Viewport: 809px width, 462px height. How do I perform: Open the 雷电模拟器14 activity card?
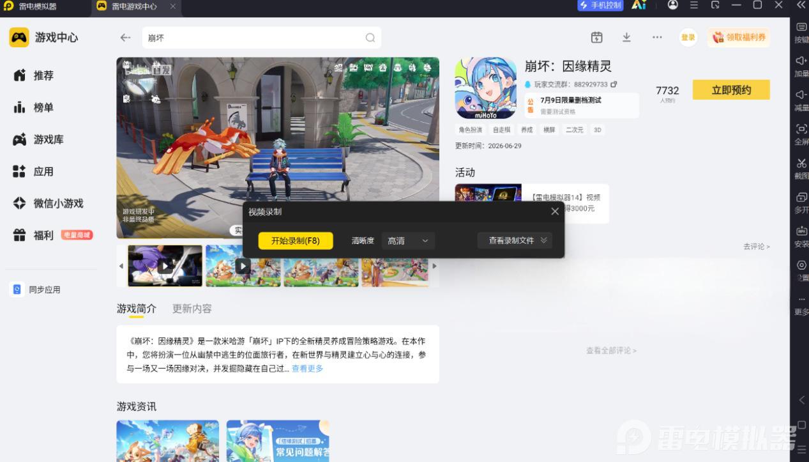point(532,203)
